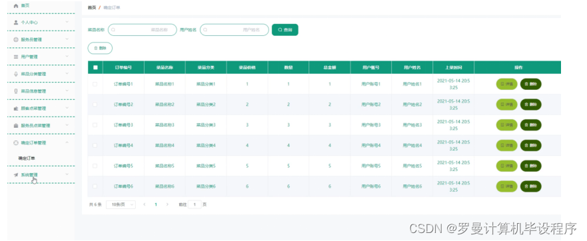Go to previous page with left arrow
The width and height of the screenshot is (587, 241).
[x=145, y=204]
